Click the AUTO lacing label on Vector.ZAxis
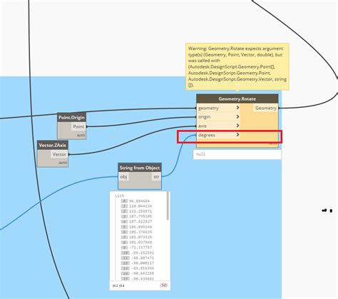338x299 pixels. click(x=63, y=163)
